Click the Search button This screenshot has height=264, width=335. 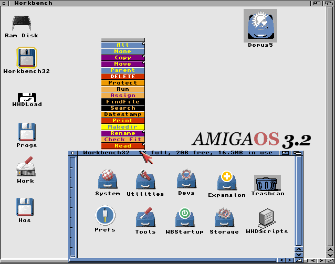123,108
